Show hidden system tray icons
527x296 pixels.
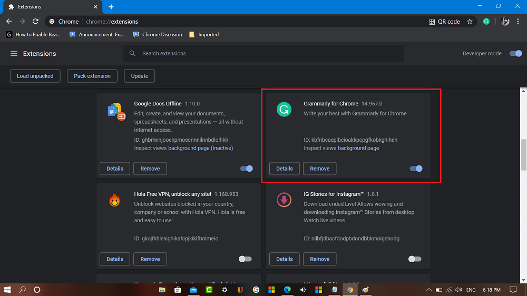(429, 290)
